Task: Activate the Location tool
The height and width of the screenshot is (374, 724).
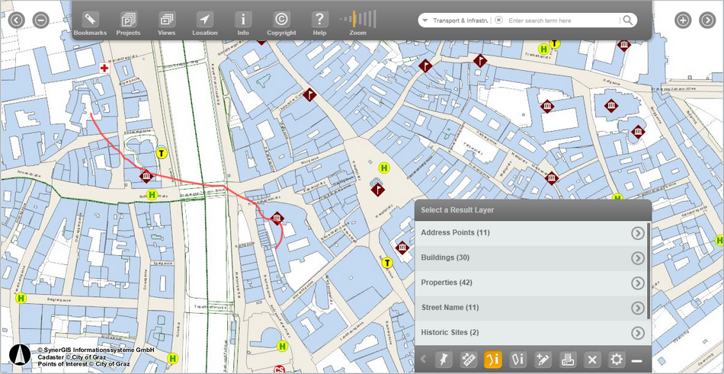Action: point(204,24)
